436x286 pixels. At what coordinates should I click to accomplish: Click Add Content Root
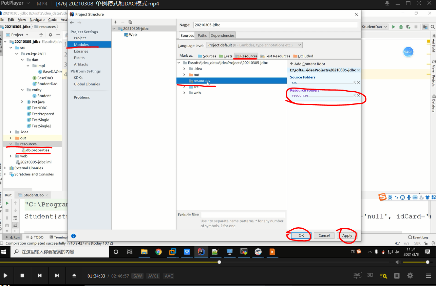pos(307,64)
